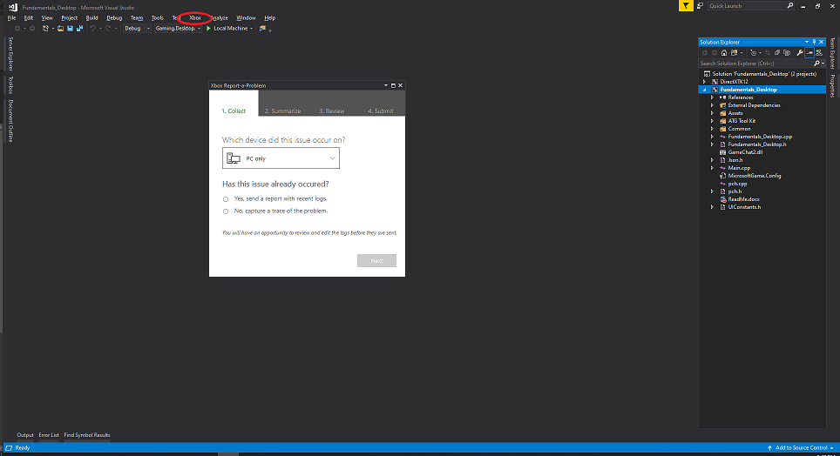
Task: Open the Xbox menu
Action: tap(195, 17)
